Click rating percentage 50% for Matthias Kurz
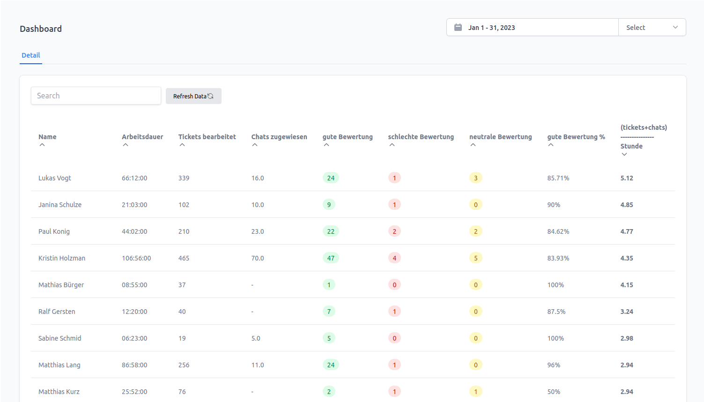Image resolution: width=704 pixels, height=402 pixels. [554, 392]
